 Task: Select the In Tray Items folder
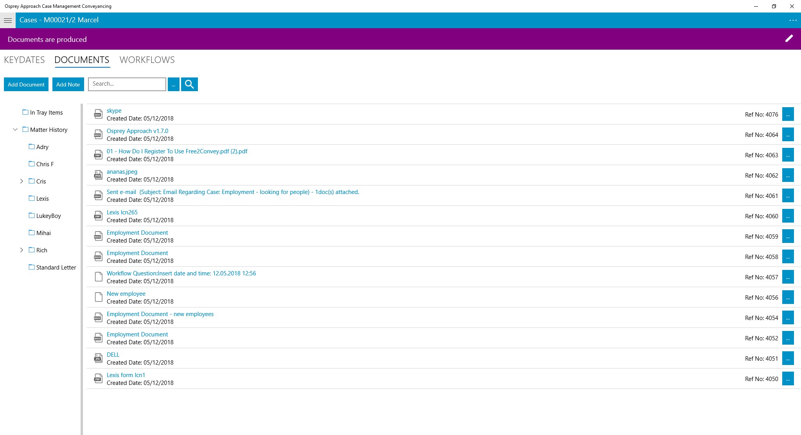[46, 113]
